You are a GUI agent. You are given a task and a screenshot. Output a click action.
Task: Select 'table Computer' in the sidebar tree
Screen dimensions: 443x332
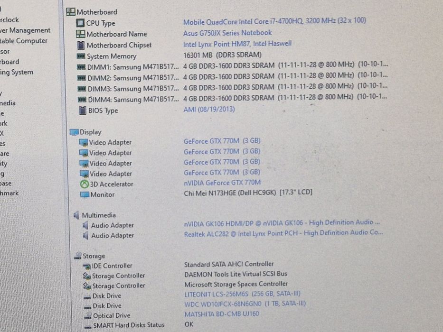[23, 41]
